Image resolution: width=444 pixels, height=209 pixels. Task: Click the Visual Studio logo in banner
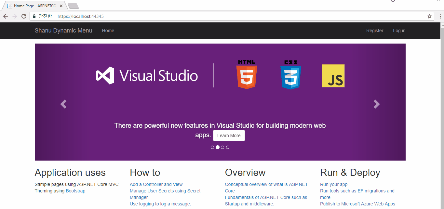[147, 75]
